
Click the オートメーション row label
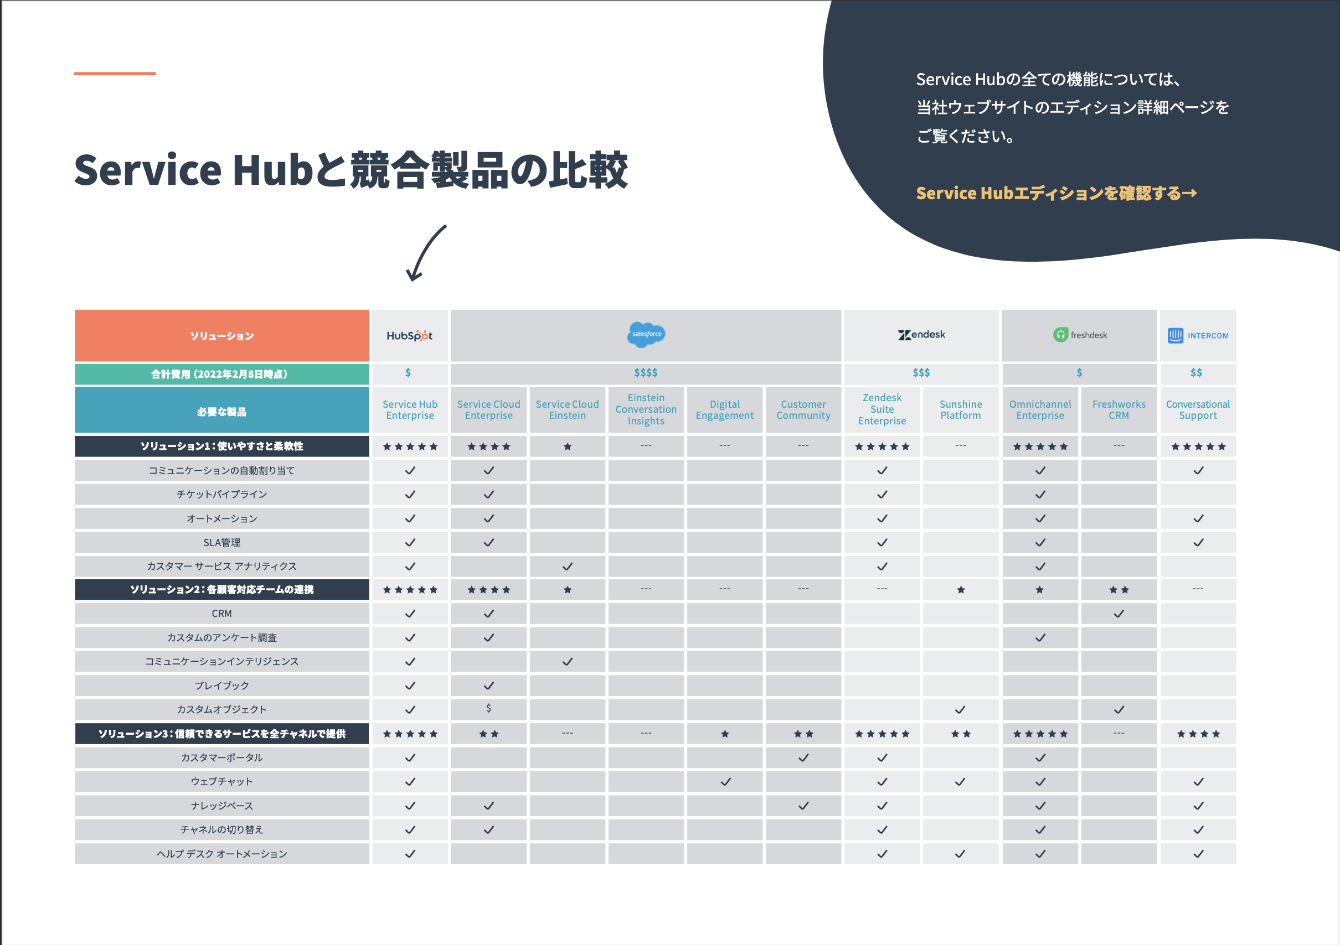coord(222,518)
